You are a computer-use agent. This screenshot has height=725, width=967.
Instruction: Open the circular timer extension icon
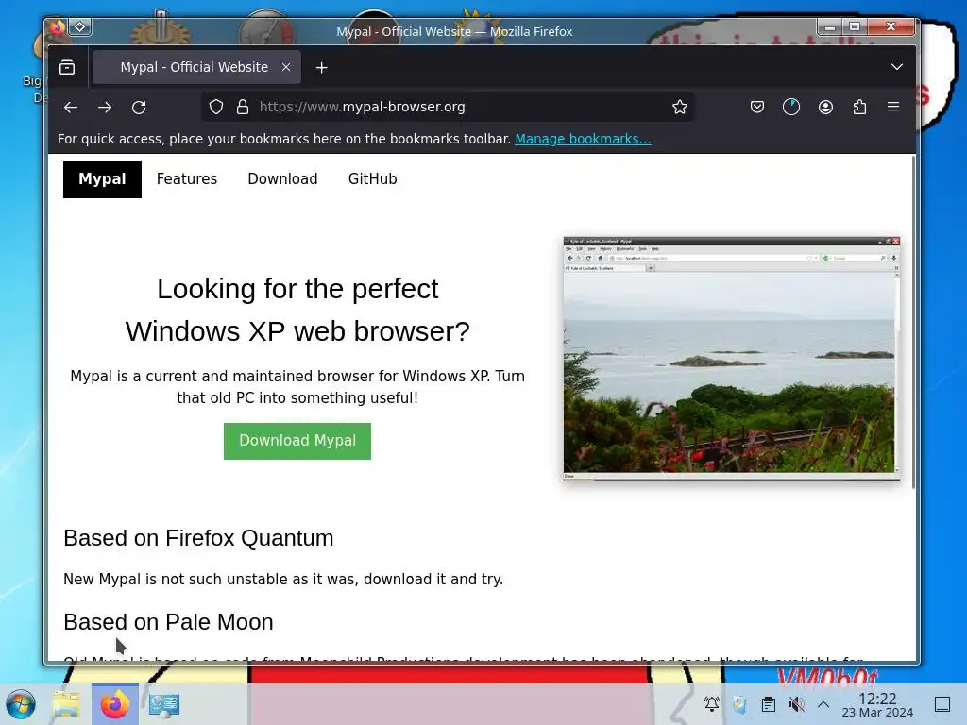[x=791, y=107]
